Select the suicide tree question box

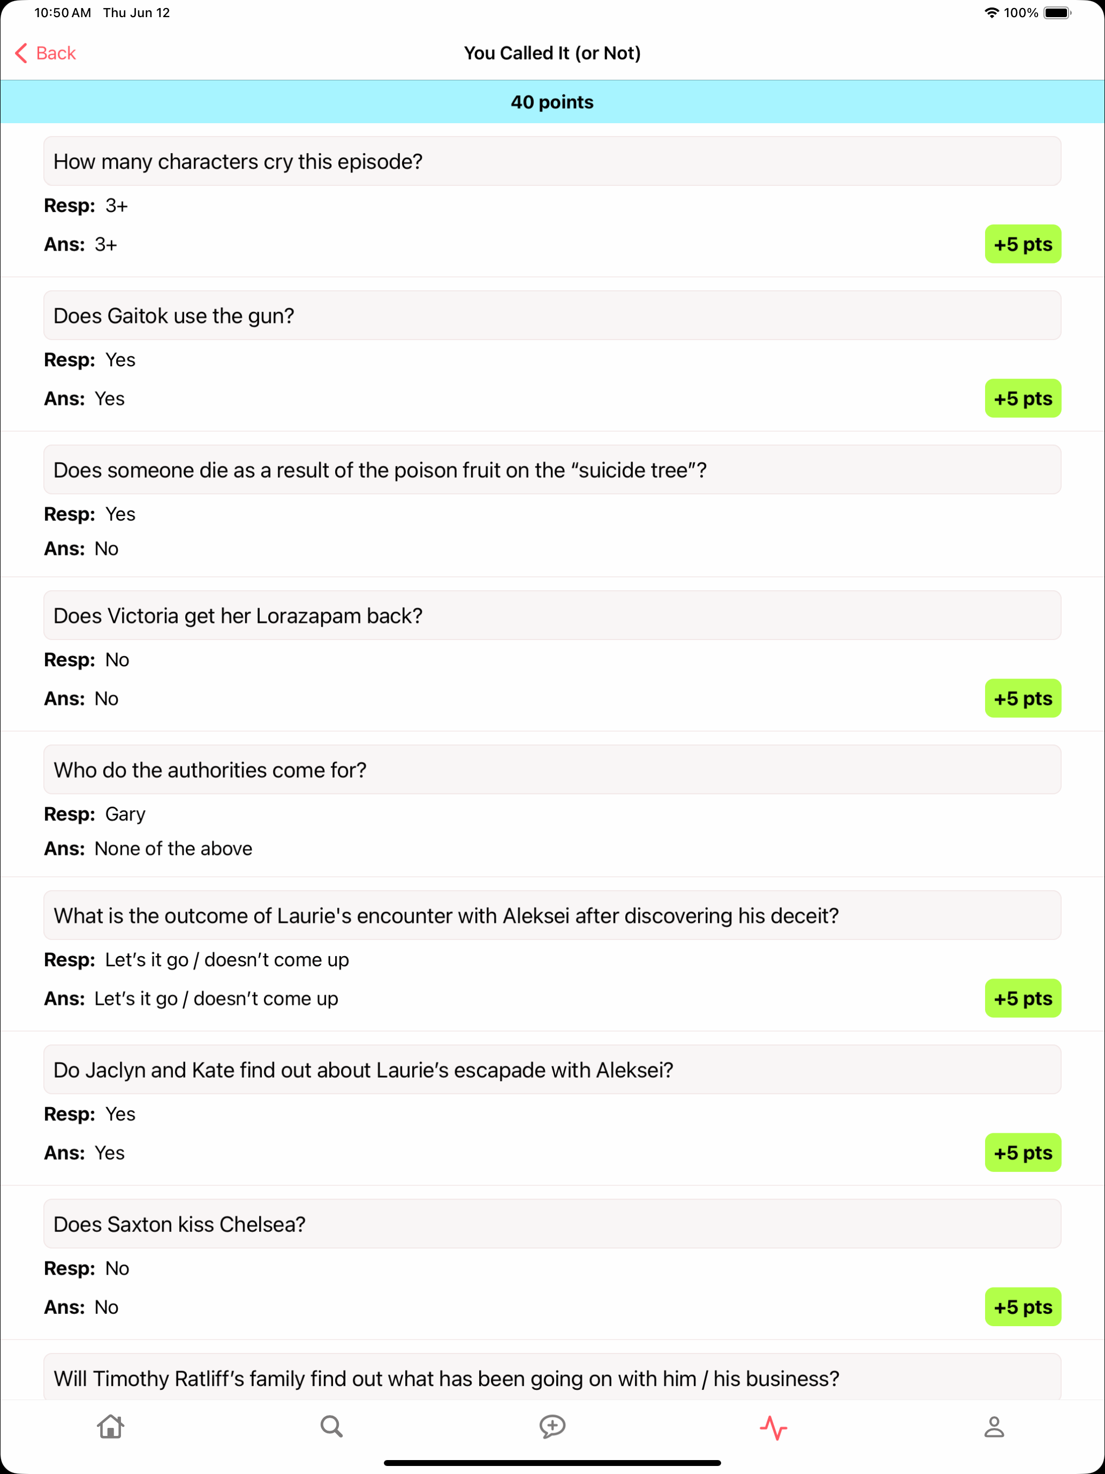tap(552, 470)
